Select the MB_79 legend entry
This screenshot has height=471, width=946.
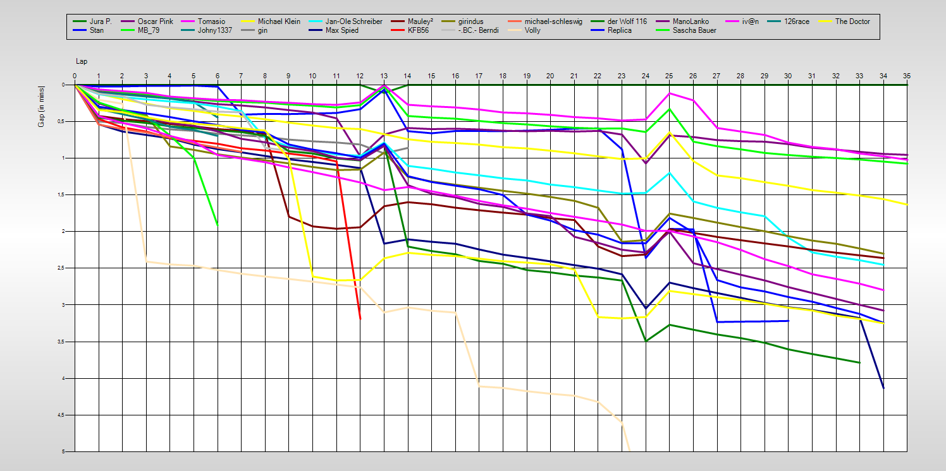[x=140, y=30]
